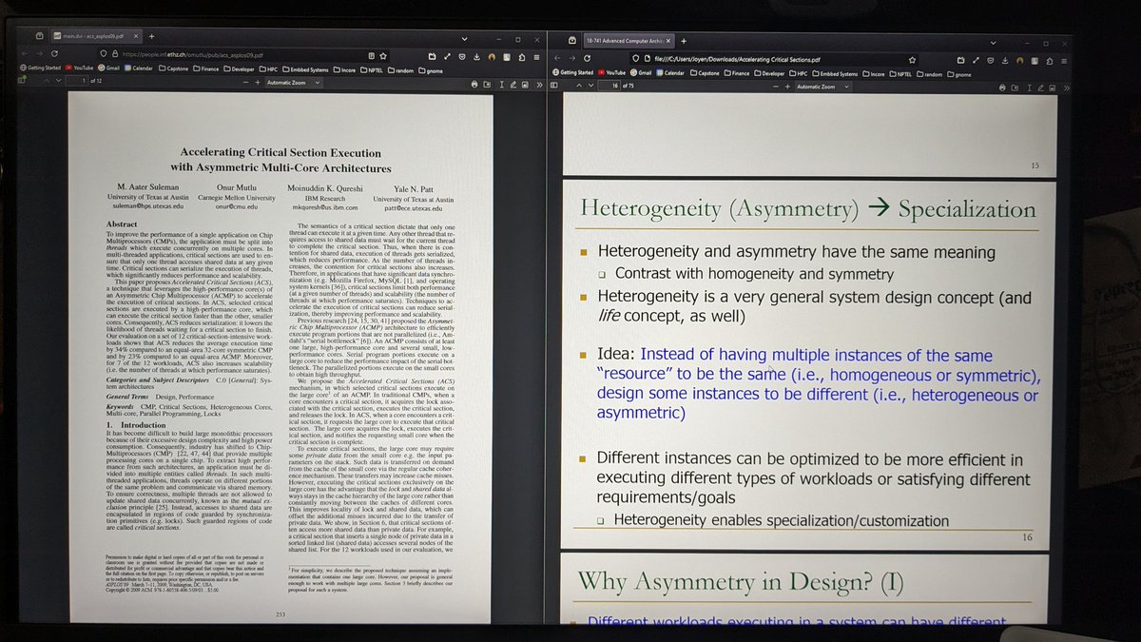Open Pocket shield icon in right toolbar
Screen dimensions: 1141x642
point(990,61)
